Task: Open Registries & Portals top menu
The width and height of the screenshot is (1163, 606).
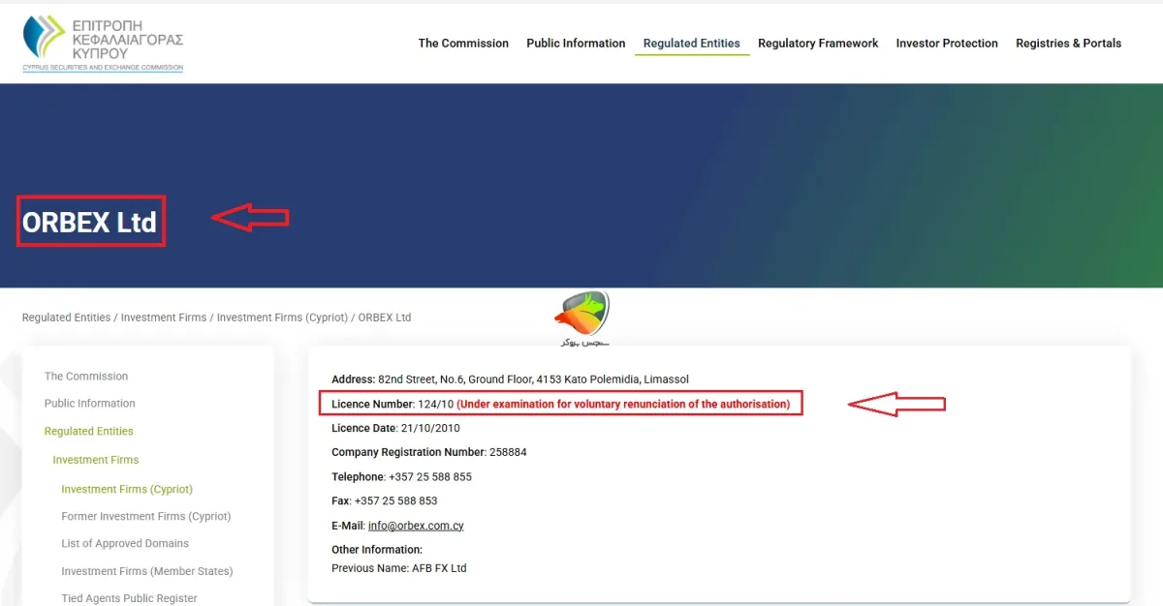Action: 1068,44
